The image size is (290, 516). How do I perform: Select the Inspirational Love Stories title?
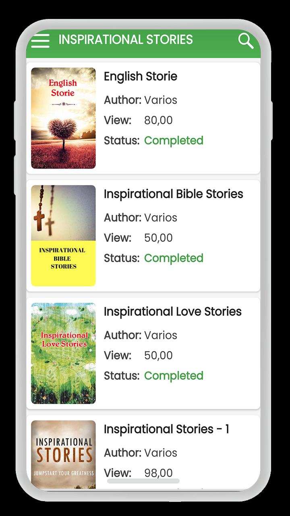tap(173, 312)
